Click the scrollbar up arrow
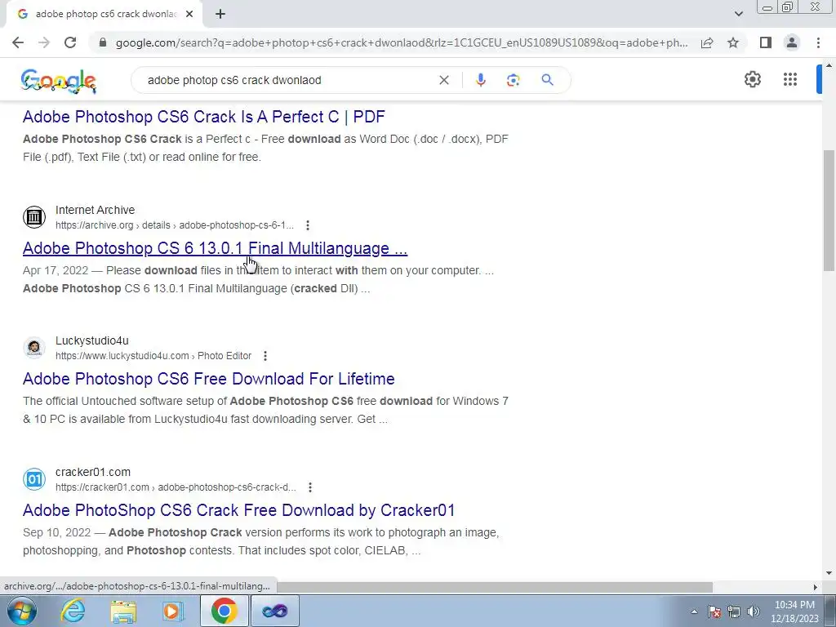This screenshot has width=836, height=627. click(x=829, y=65)
